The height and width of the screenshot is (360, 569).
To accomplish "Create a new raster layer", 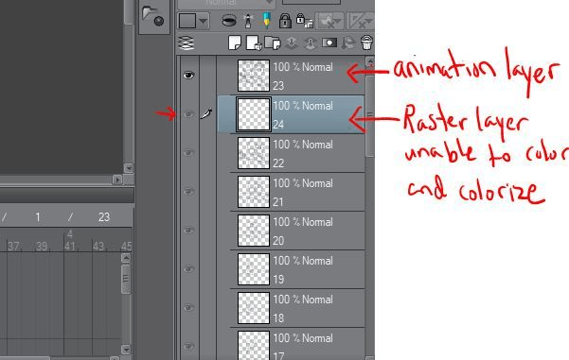I will 235,43.
